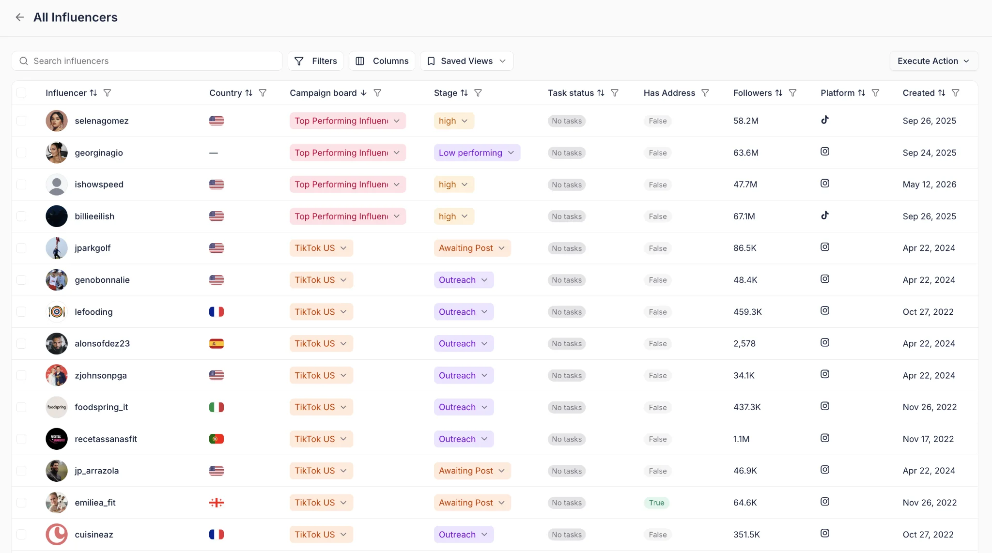The width and height of the screenshot is (992, 553).
Task: Click the True address badge for emiliea_fit
Action: (x=656, y=503)
